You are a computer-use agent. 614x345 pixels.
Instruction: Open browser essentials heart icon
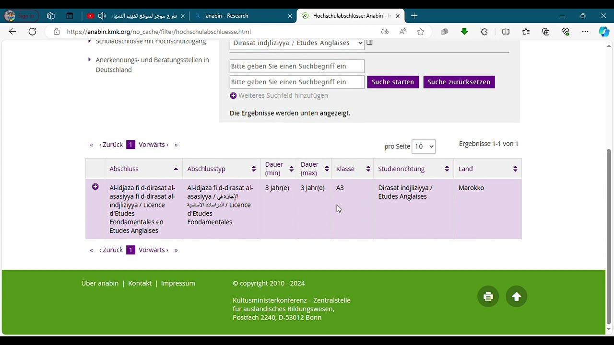(566, 32)
